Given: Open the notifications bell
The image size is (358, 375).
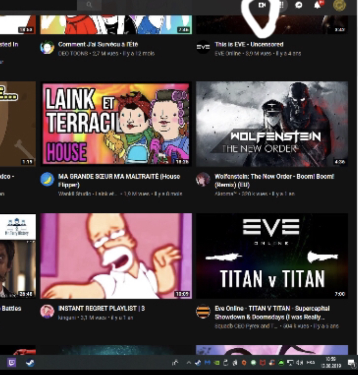Looking at the screenshot, I should [x=317, y=5].
